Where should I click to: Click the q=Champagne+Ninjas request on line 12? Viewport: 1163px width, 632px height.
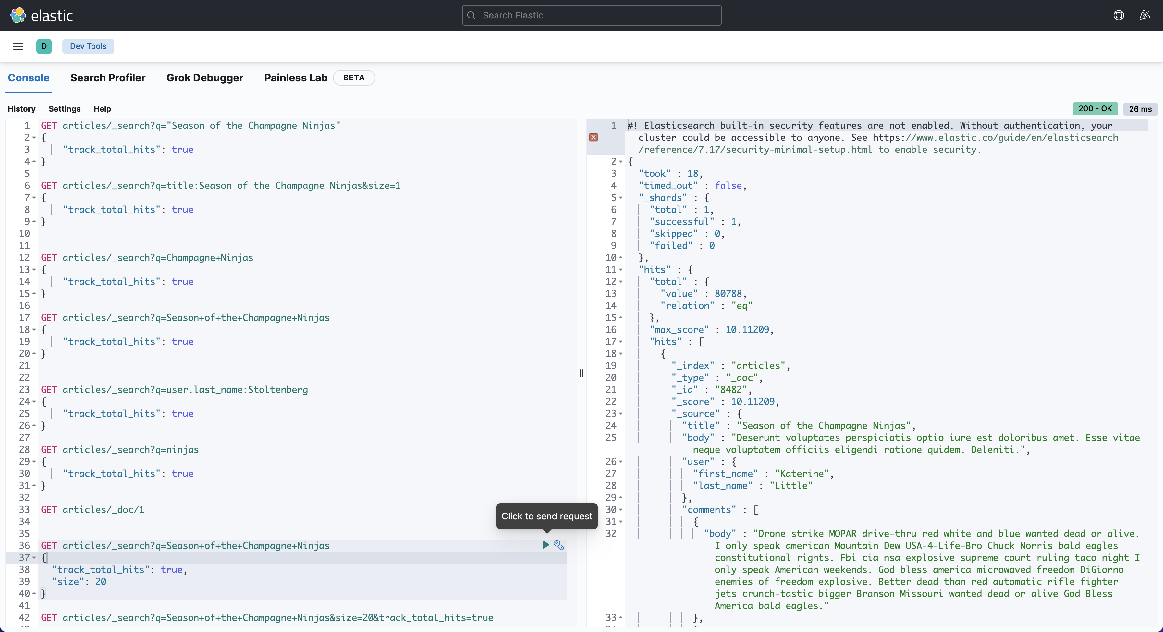(x=147, y=258)
